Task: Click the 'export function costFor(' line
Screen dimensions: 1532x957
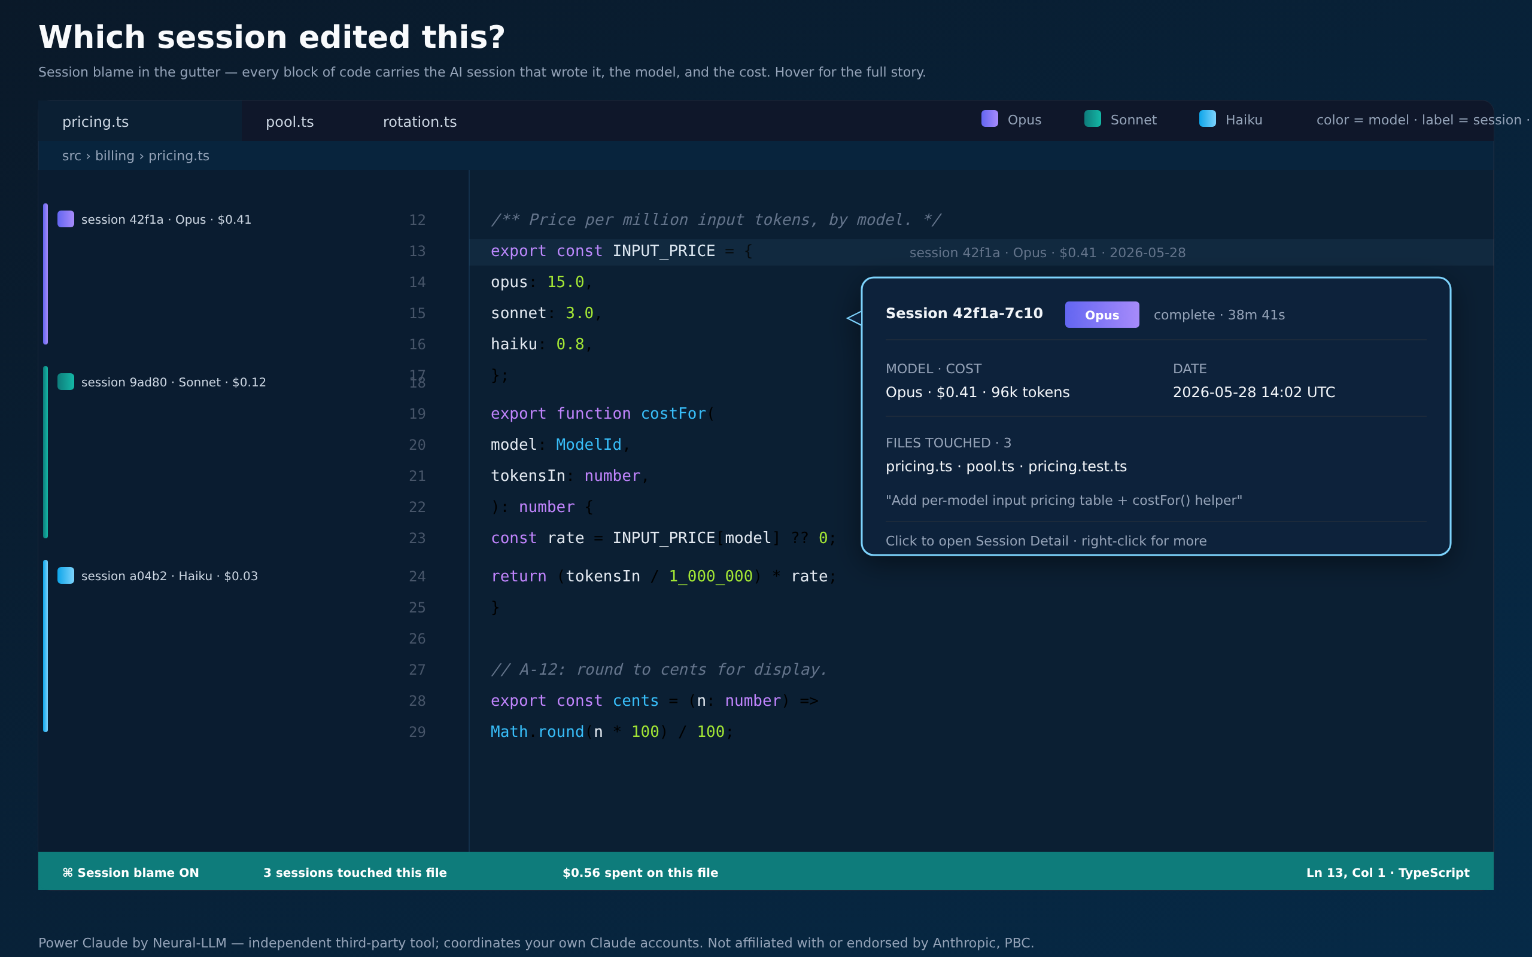Action: click(603, 414)
